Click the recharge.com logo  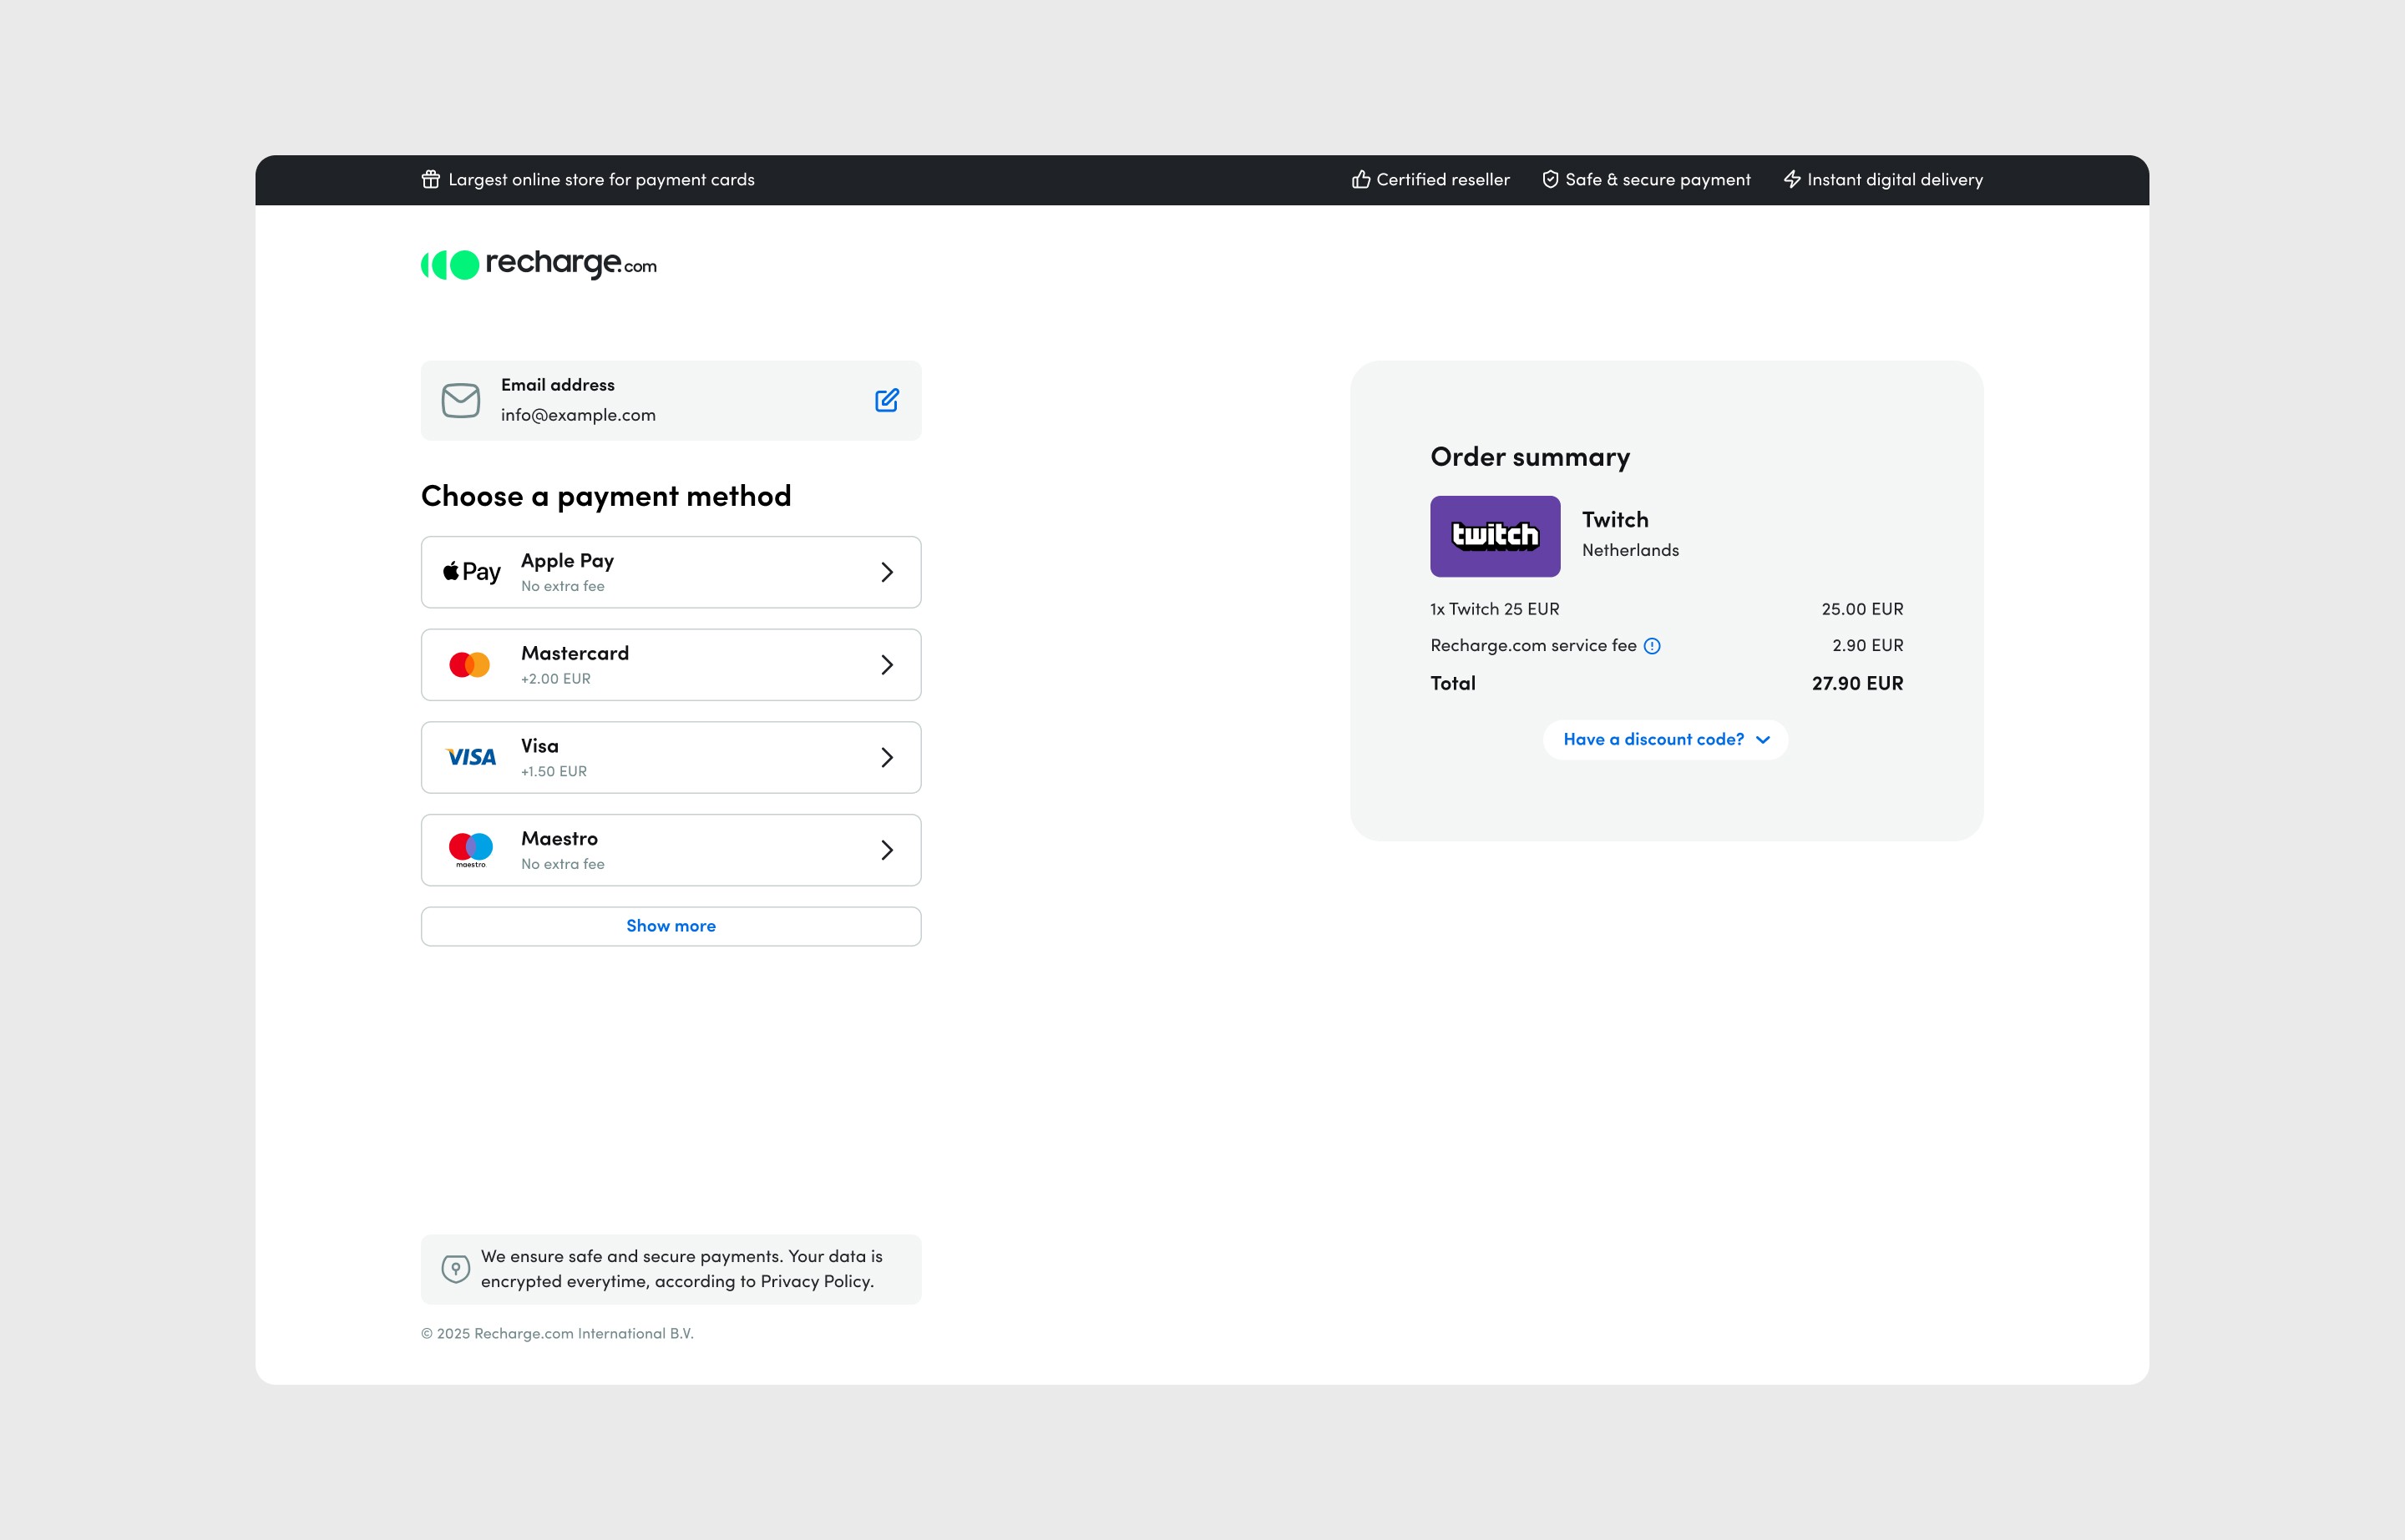tap(539, 264)
